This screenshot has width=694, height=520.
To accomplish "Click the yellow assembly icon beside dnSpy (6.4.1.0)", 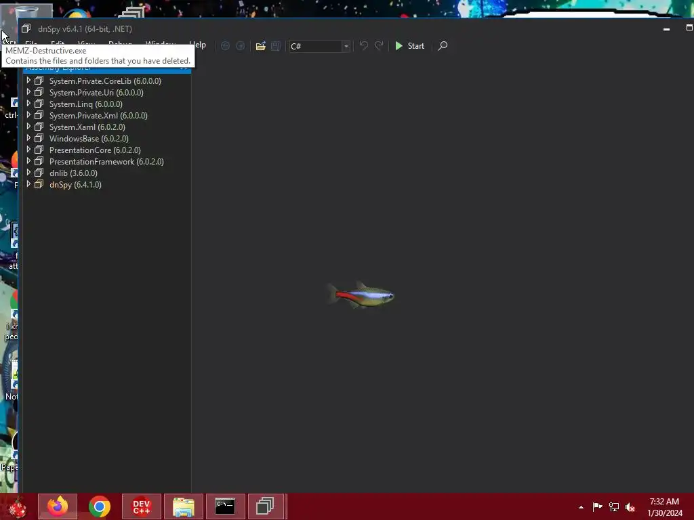I will coord(39,184).
